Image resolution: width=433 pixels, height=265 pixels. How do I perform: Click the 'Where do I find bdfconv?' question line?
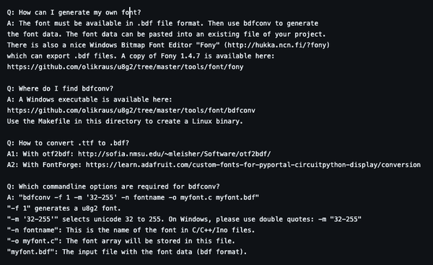[x=60, y=89]
